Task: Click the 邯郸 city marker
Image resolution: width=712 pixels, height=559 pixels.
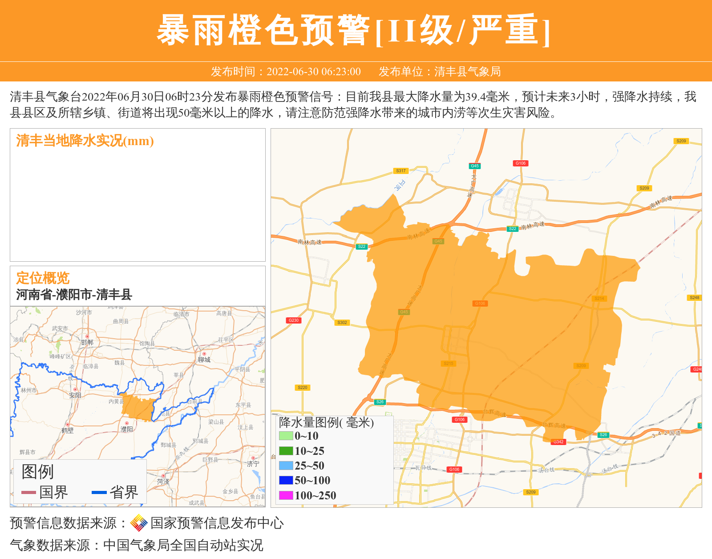Action: tap(87, 336)
